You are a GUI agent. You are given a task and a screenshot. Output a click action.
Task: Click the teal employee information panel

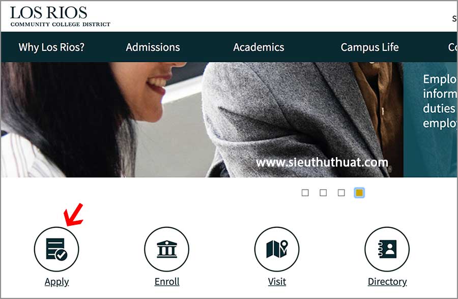click(430, 119)
